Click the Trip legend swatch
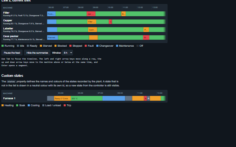This screenshot has height=147, width=236. tap(65, 105)
